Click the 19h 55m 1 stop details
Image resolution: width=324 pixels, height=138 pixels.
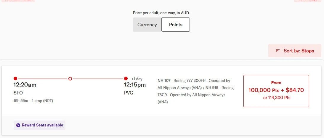click(x=33, y=101)
